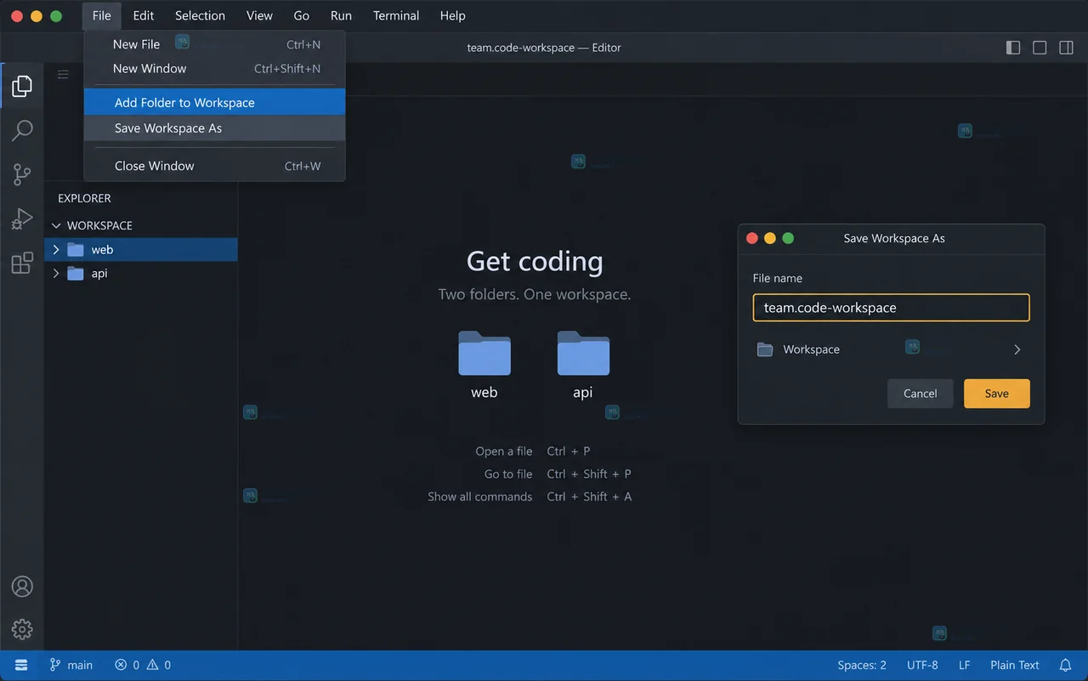Screen dimensions: 1088x681
Task: Open the Help menu
Action: 452,15
